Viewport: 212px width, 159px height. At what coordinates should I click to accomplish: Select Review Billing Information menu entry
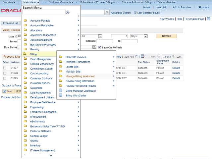pos(80,81)
